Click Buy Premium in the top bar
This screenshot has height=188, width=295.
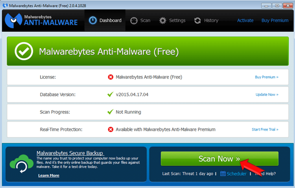(275, 20)
